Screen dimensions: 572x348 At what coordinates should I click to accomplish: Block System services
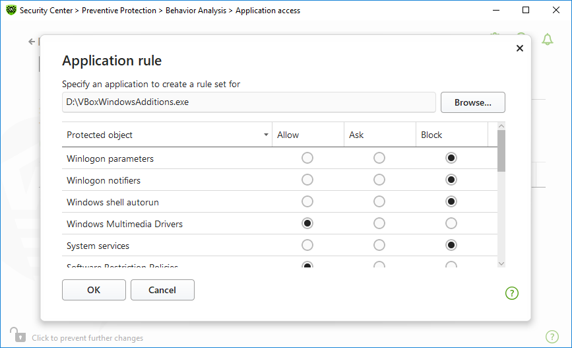(451, 245)
